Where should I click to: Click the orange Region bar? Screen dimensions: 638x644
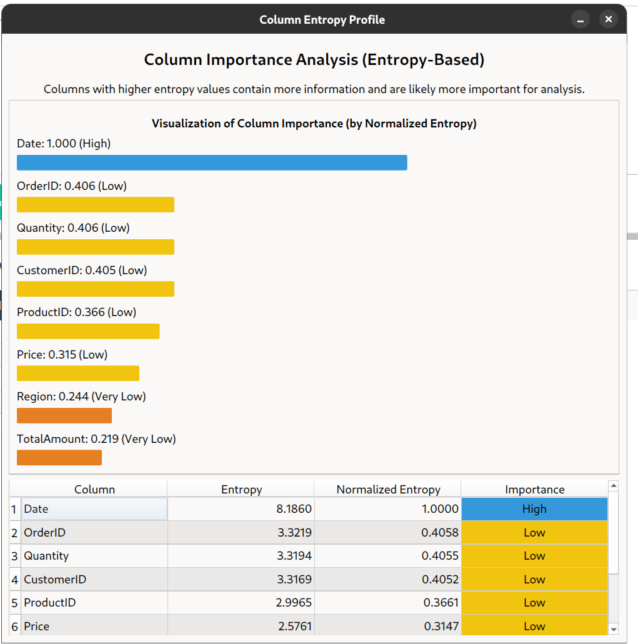pos(64,415)
